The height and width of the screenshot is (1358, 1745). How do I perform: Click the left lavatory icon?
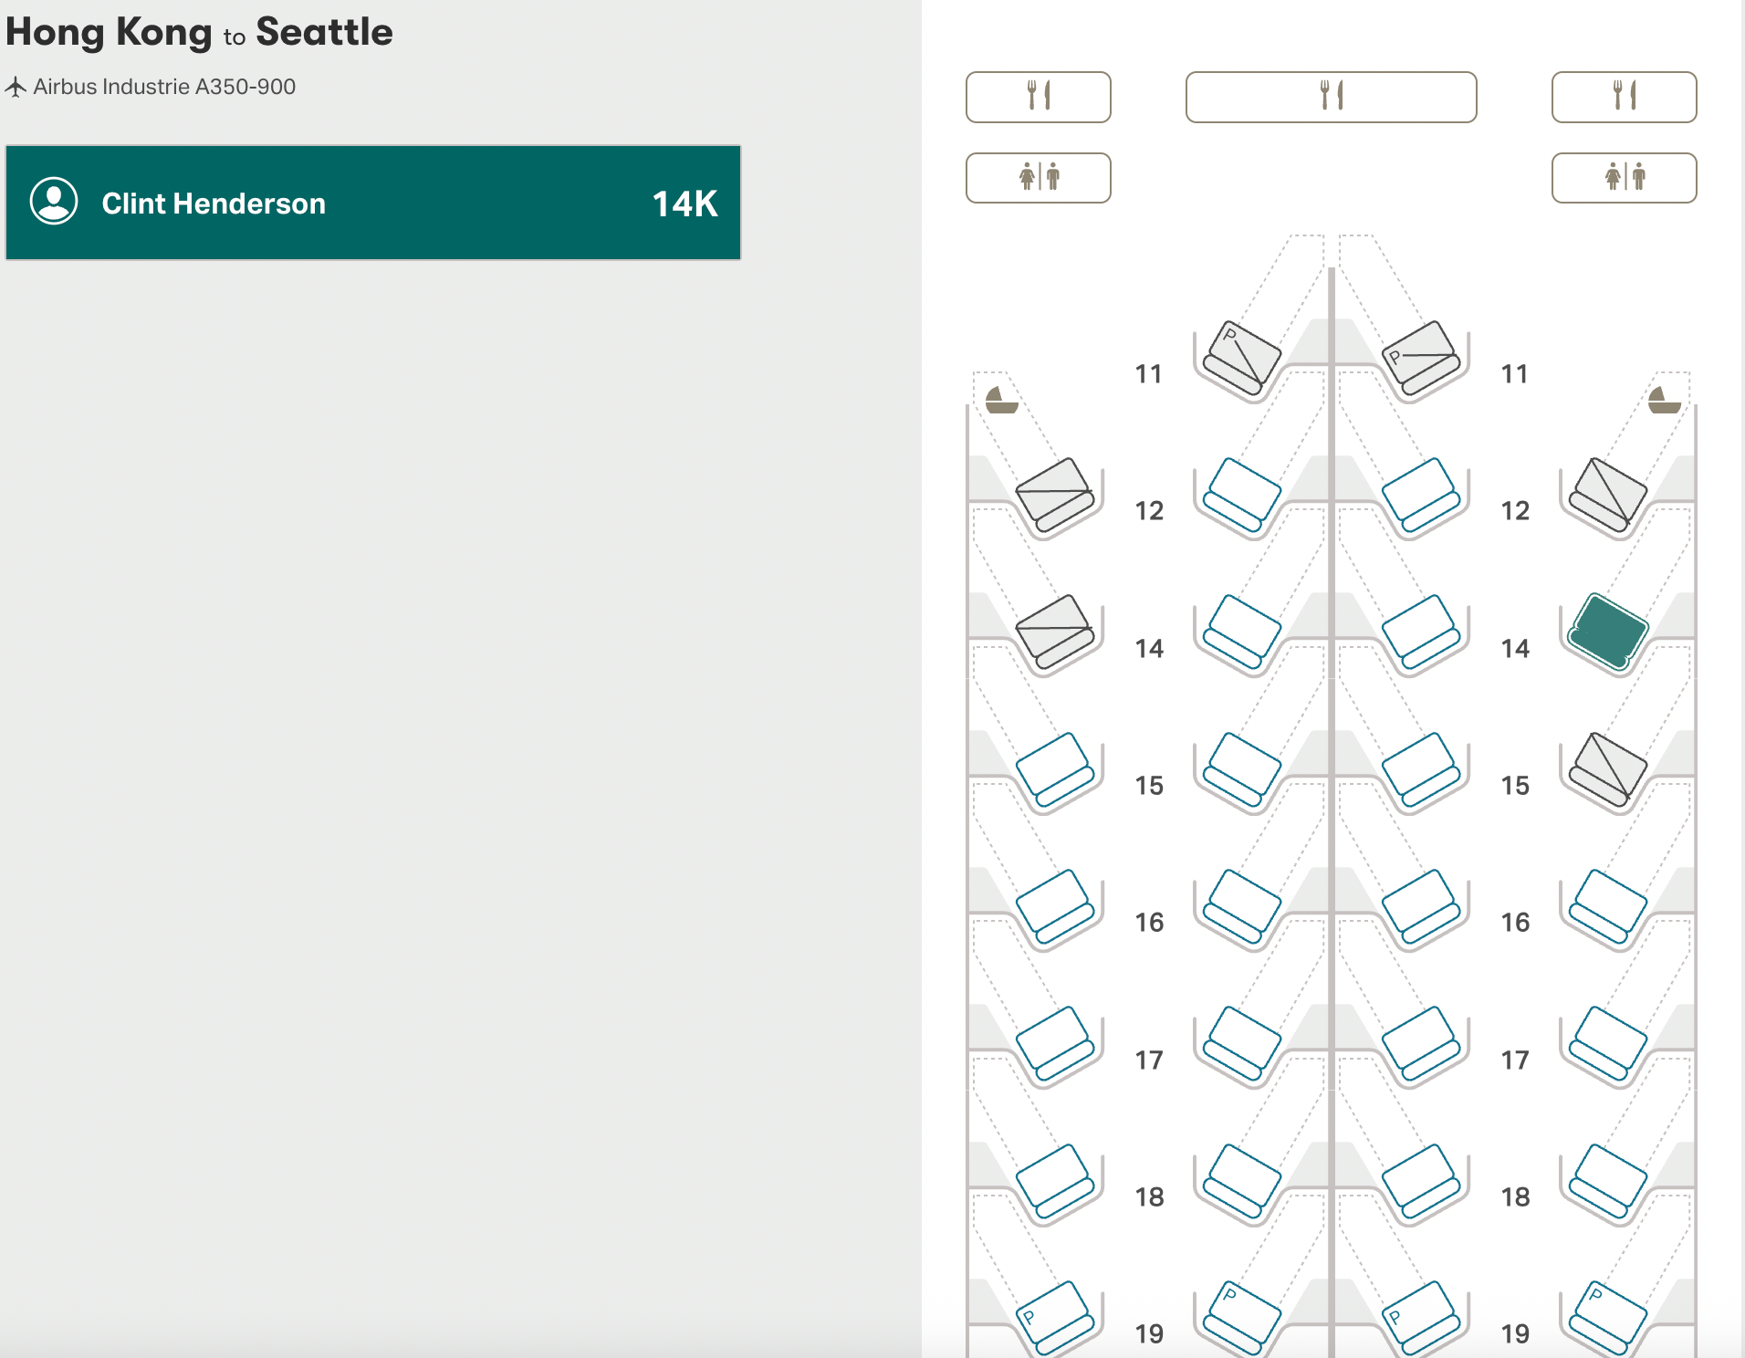coord(1038,178)
